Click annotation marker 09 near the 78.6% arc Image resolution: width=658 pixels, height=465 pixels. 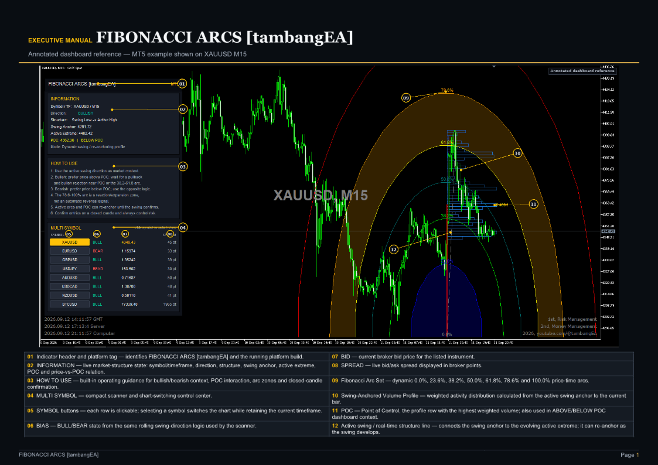pyautogui.click(x=406, y=98)
